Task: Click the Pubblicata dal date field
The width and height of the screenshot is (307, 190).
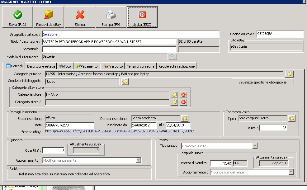Action: click(x=144, y=125)
